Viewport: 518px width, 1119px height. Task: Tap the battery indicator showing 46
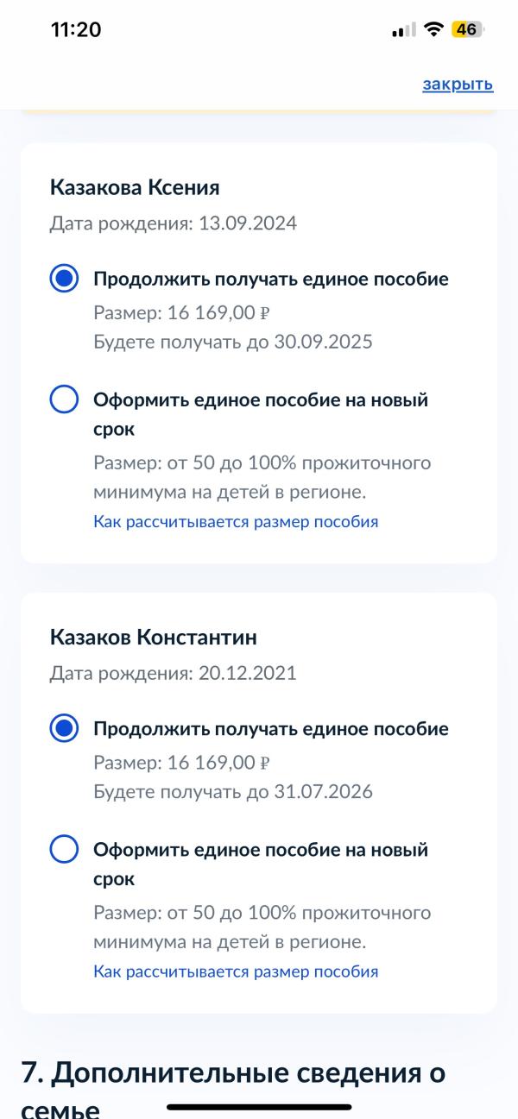(467, 29)
